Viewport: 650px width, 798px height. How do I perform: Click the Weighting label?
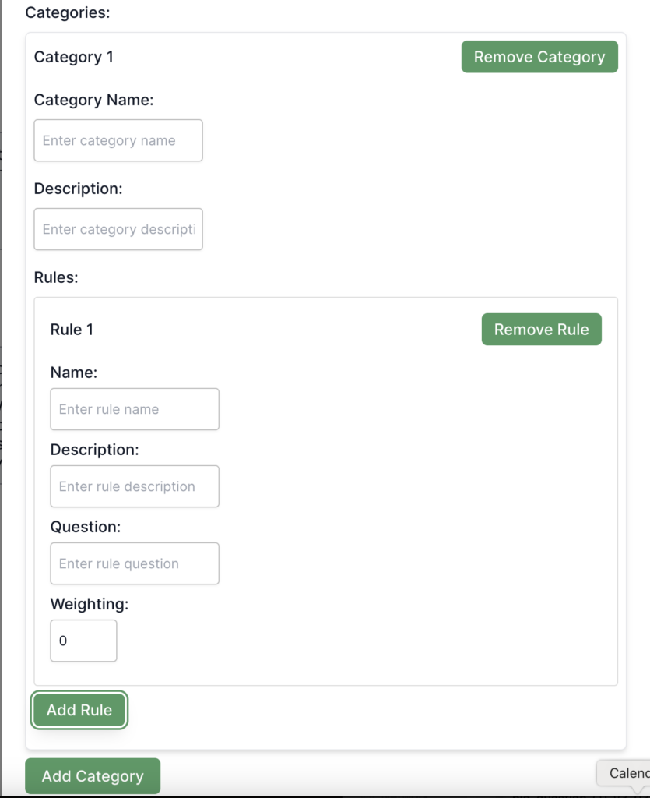click(x=90, y=604)
